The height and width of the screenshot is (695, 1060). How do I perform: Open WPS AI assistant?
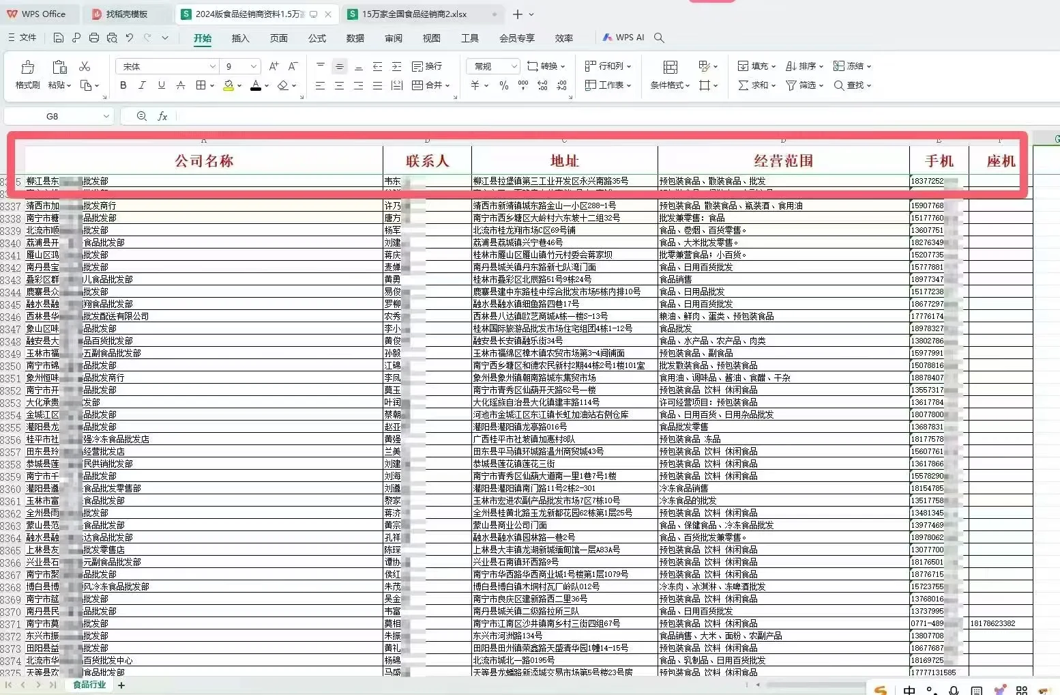click(x=622, y=38)
